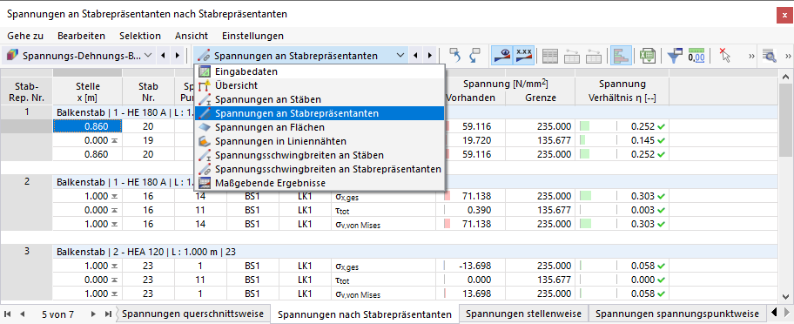Open decimal places 0,00 settings
Screen dimensions: 794x324
point(696,56)
